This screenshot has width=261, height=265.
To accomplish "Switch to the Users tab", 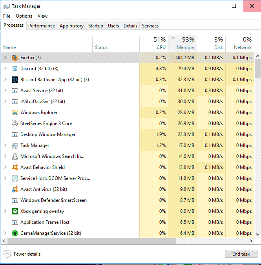I will click(113, 26).
